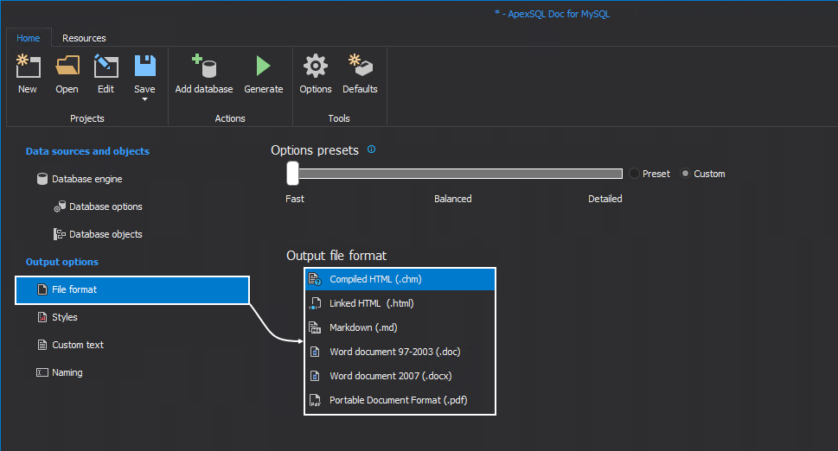Open an existing project with Open icon
Viewport: 838px width, 451px height.
point(67,67)
